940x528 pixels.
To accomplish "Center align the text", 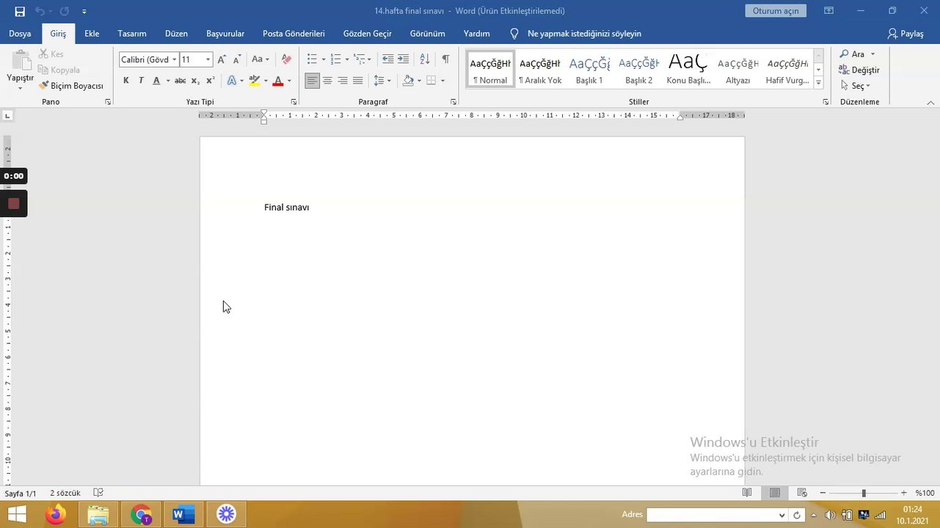I will pos(327,81).
